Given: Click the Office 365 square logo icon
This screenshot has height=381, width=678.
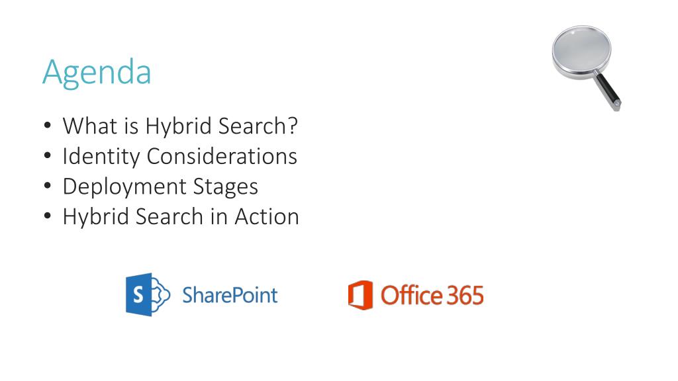Looking at the screenshot, I should point(361,295).
